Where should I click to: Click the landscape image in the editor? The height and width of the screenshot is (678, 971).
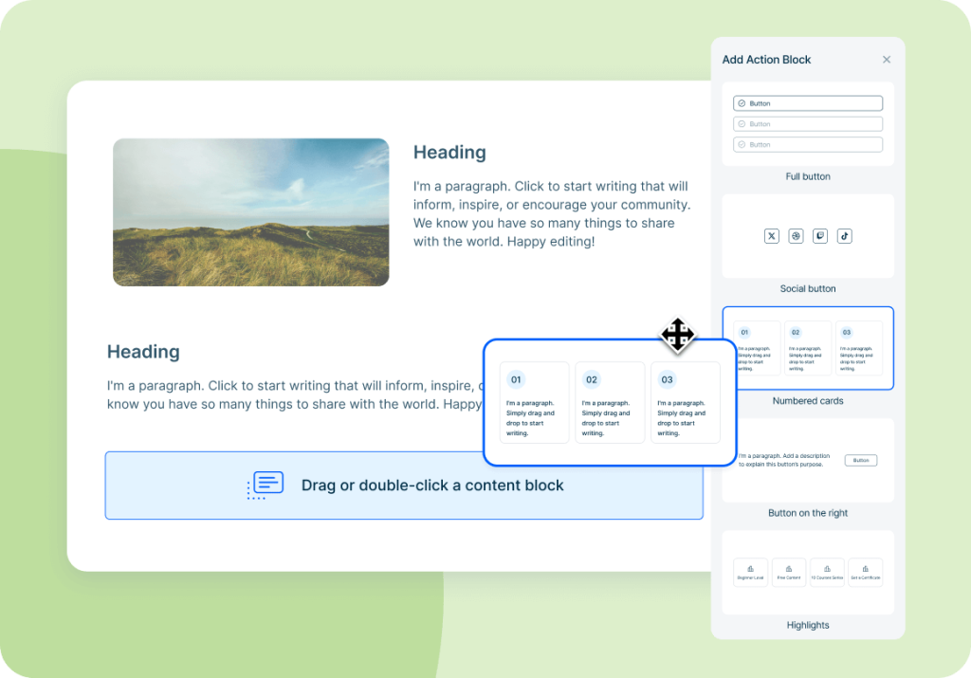(250, 212)
